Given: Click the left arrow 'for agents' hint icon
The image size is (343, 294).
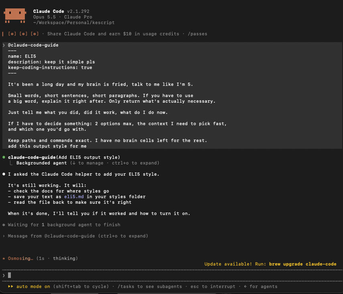Looking at the screenshot, I should 245,286.
